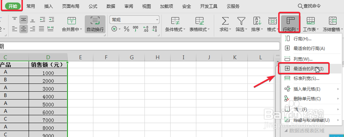Select column G header

[x=132, y=57]
